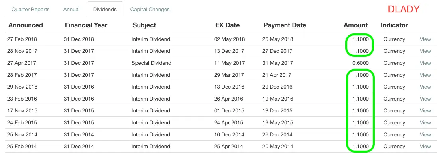Screen dimensions: 437x153
Task: Click the EX Date column header
Action: (x=227, y=25)
